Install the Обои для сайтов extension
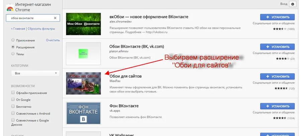The image size is (301, 136). [277, 76]
